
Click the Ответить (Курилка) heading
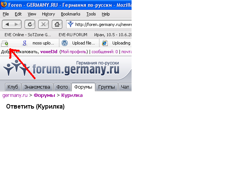pyautogui.click(x=35, y=107)
